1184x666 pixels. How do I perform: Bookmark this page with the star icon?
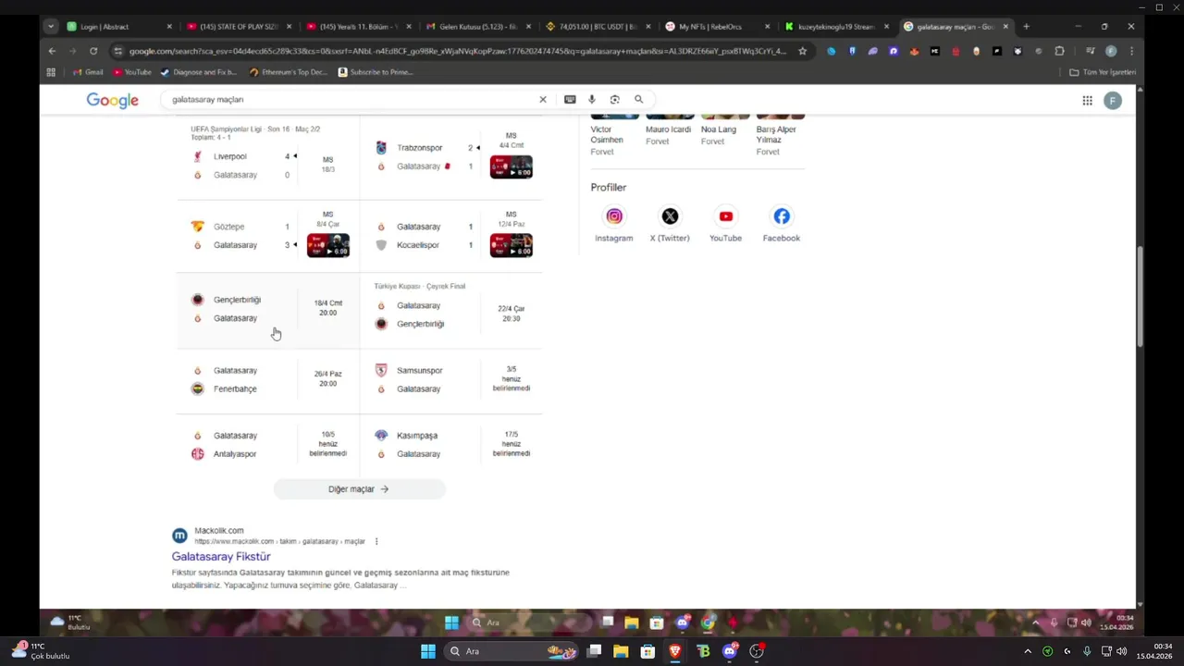pyautogui.click(x=802, y=51)
